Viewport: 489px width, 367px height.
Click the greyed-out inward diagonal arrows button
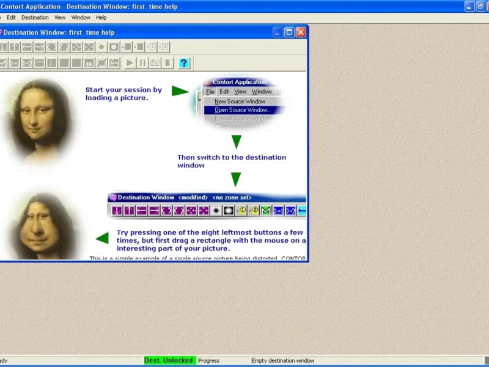[76, 47]
